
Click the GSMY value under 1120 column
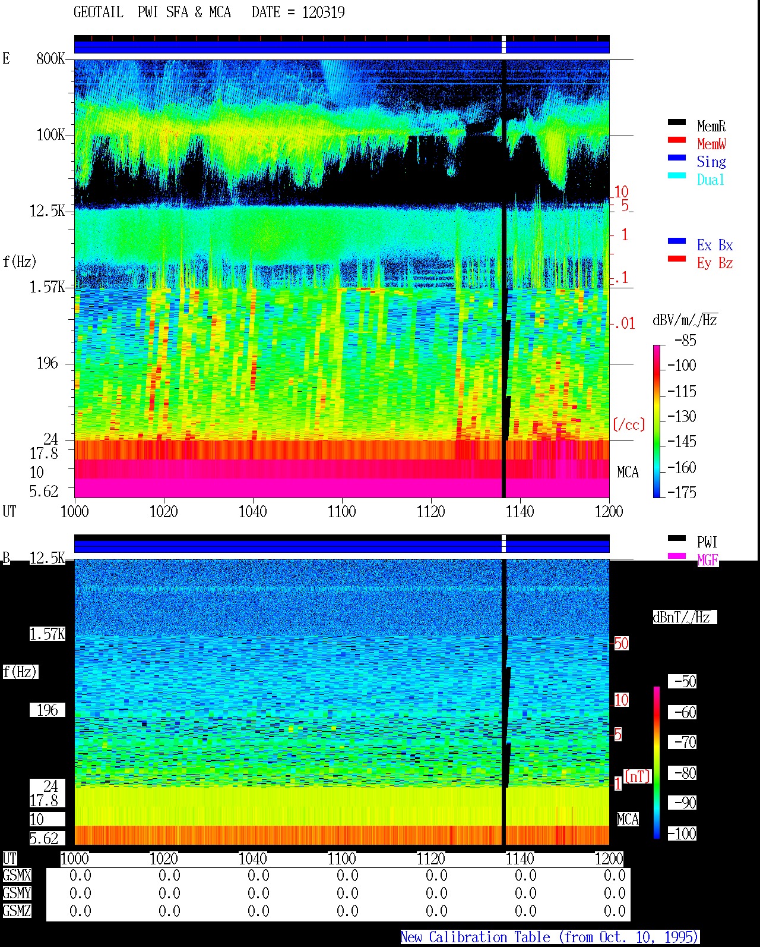click(436, 893)
